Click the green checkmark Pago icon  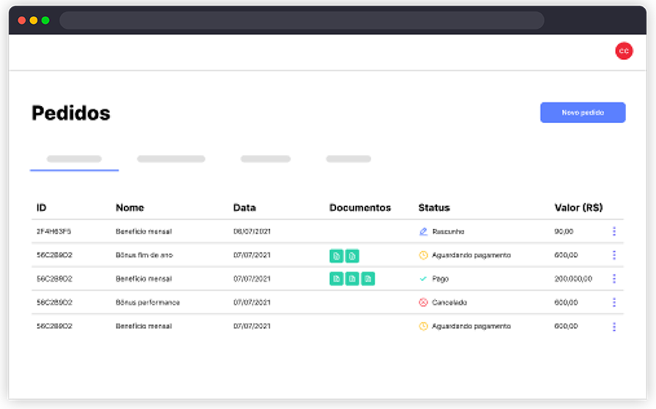pos(423,279)
